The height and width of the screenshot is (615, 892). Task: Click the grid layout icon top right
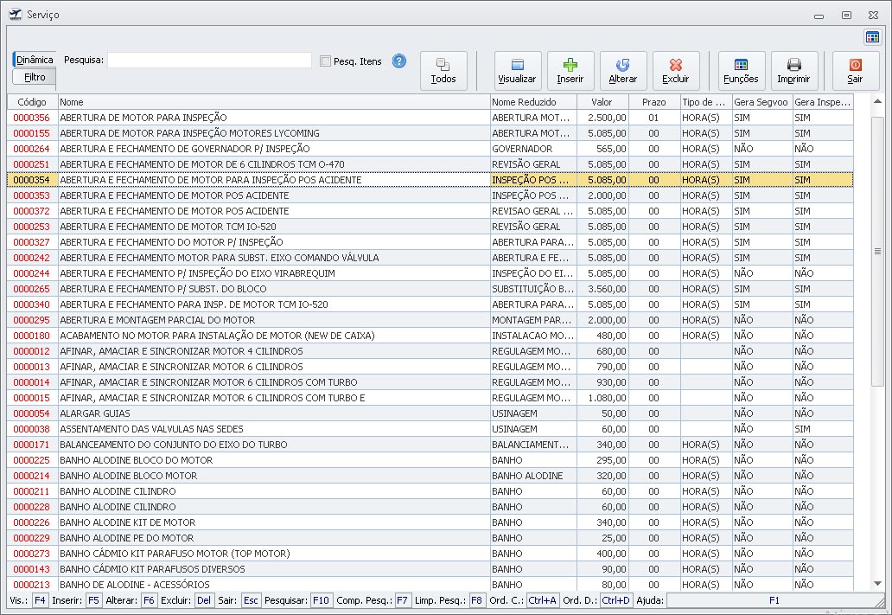(x=872, y=36)
